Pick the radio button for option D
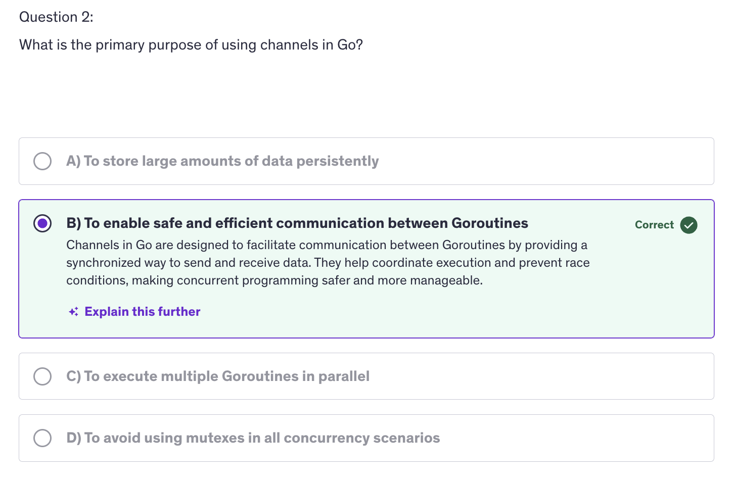The height and width of the screenshot is (480, 734). tap(42, 438)
